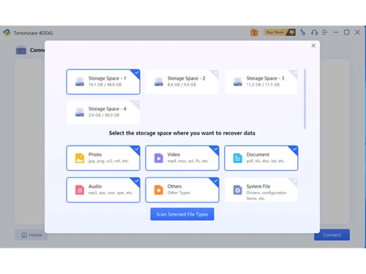Select the Storage Space - 4 card
Screen dimensions: 366x274
103,113
